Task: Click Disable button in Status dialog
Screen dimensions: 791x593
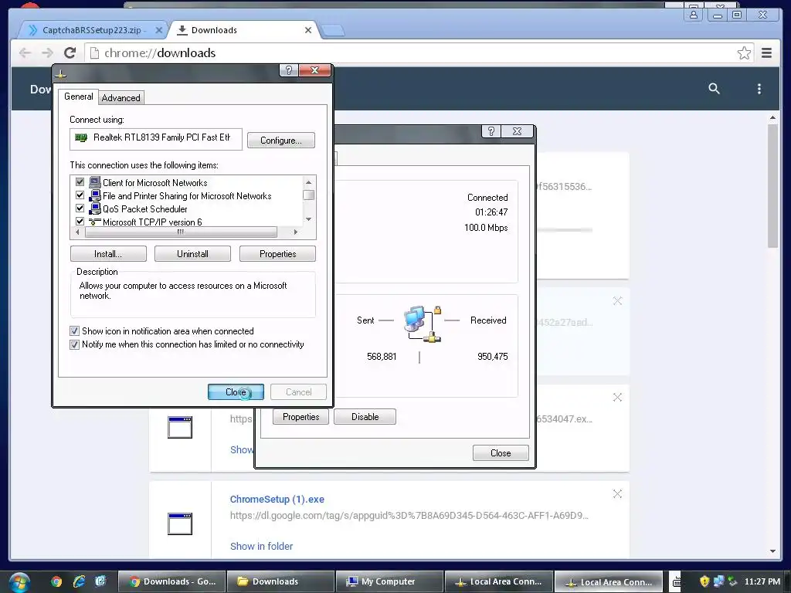Action: pyautogui.click(x=365, y=417)
